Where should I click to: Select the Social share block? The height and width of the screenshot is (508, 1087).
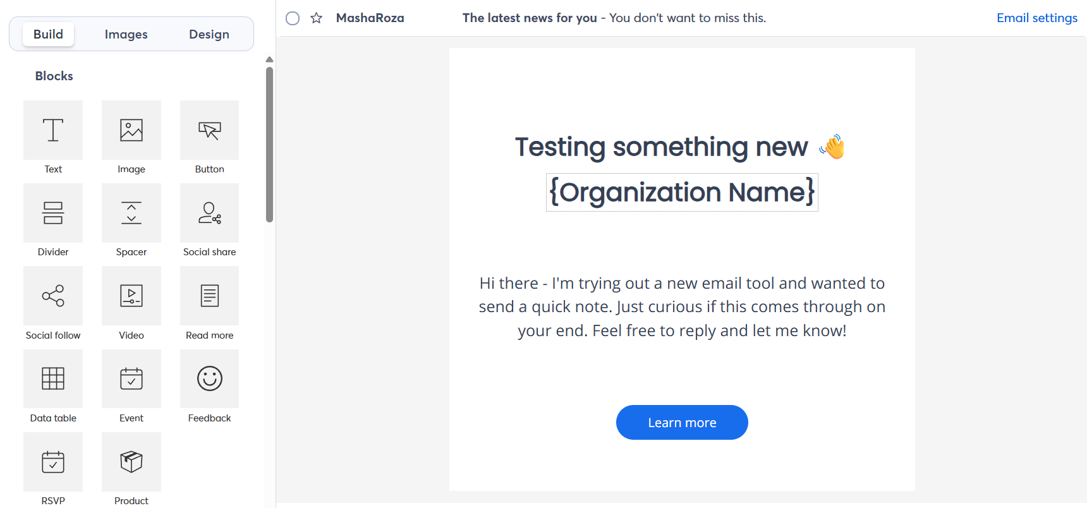(x=209, y=213)
